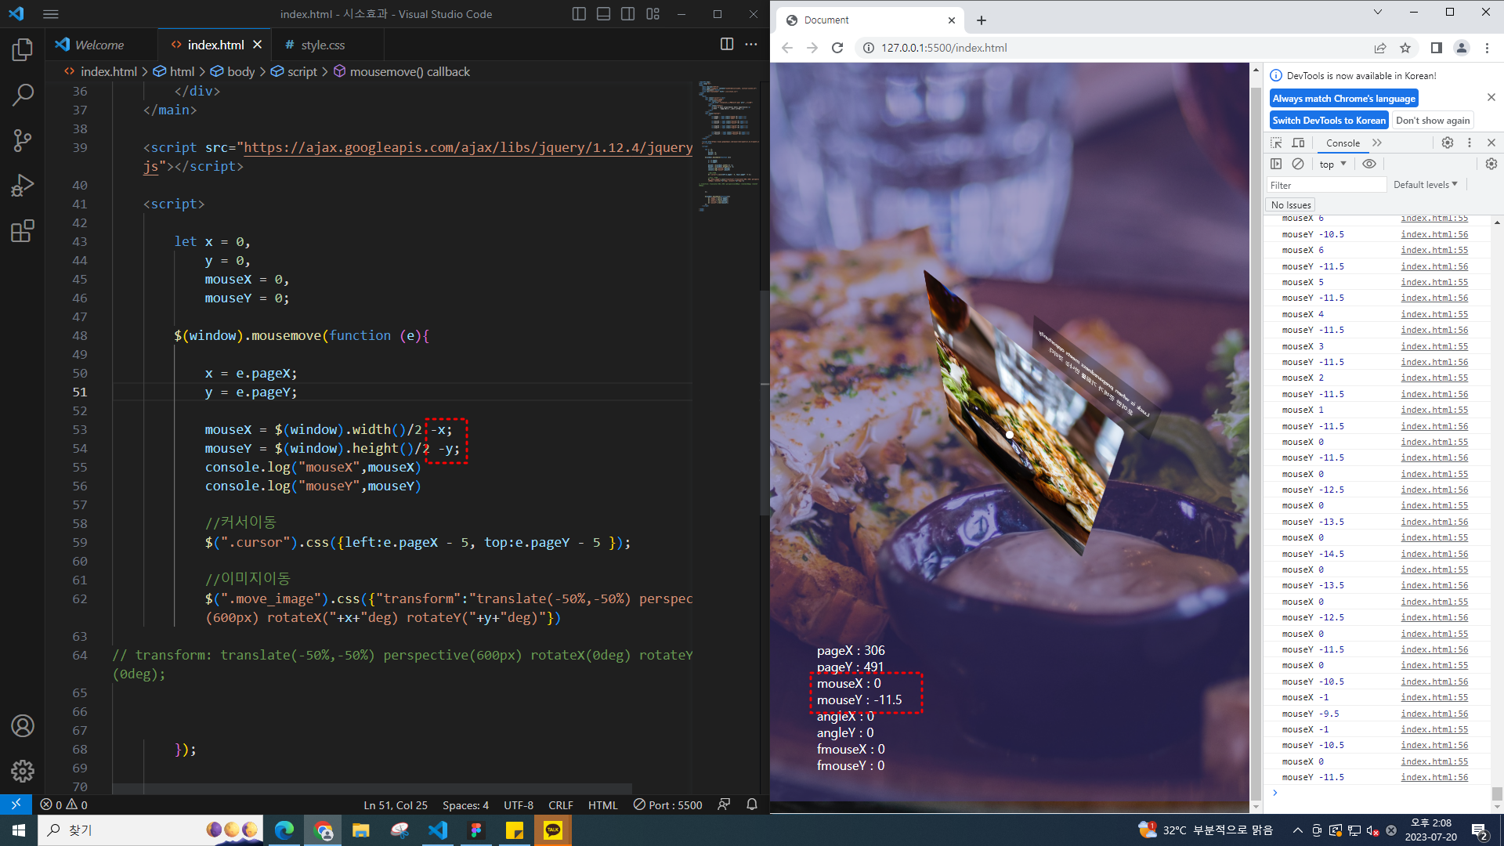
Task: Toggle live expression eye icon
Action: [1368, 164]
